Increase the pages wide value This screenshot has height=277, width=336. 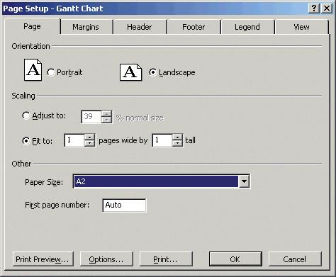coord(89,137)
